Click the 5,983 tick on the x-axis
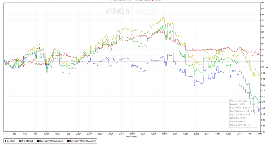 tap(197, 134)
